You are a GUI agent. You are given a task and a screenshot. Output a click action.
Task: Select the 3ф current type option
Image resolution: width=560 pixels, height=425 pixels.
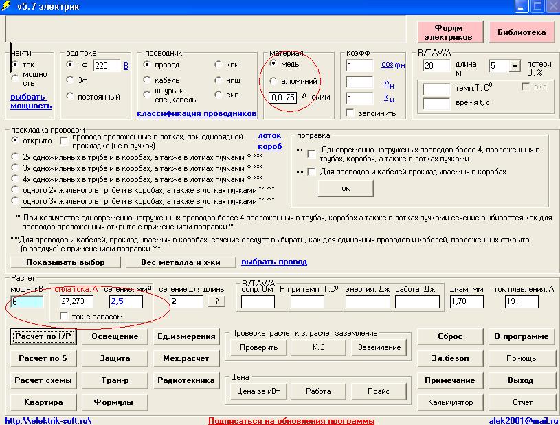coord(70,80)
